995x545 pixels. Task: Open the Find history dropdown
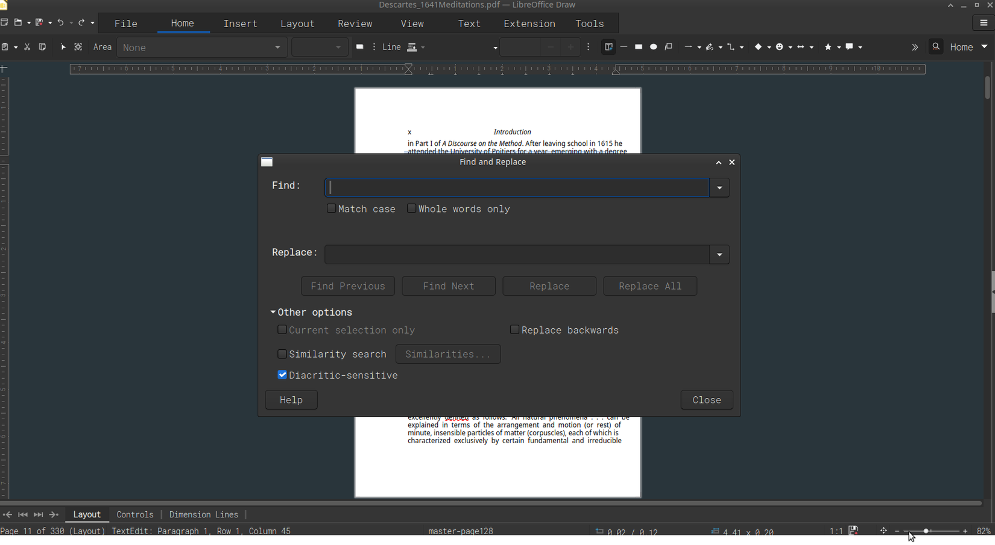[719, 187]
